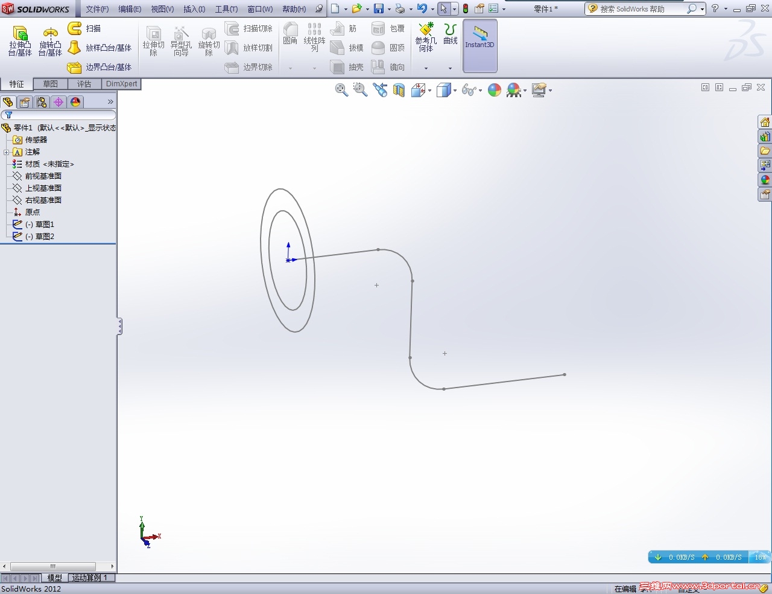Click the Apply Scene icon
Viewport: 772px width, 594px height.
514,90
